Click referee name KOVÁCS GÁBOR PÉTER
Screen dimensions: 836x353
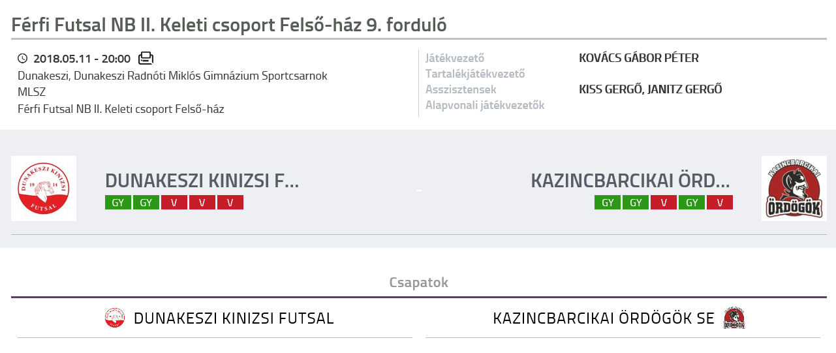click(x=639, y=58)
